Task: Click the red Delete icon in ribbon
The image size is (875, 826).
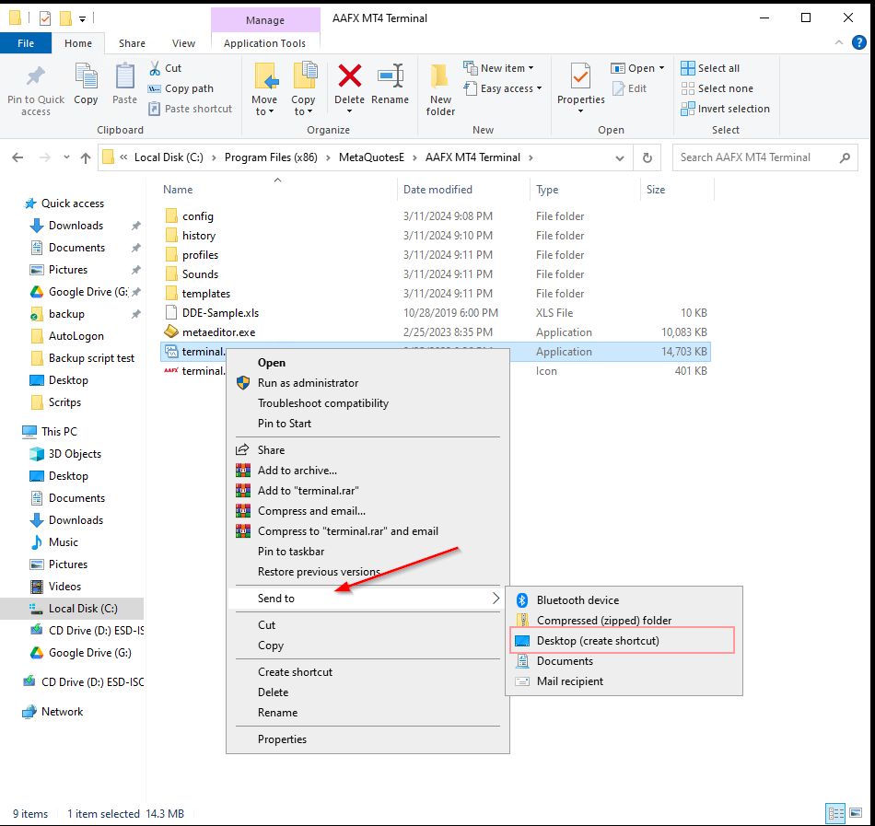Action: click(x=349, y=77)
